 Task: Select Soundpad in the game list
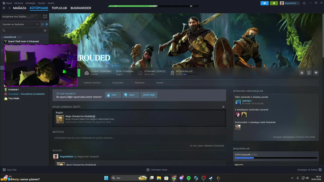[26, 94]
